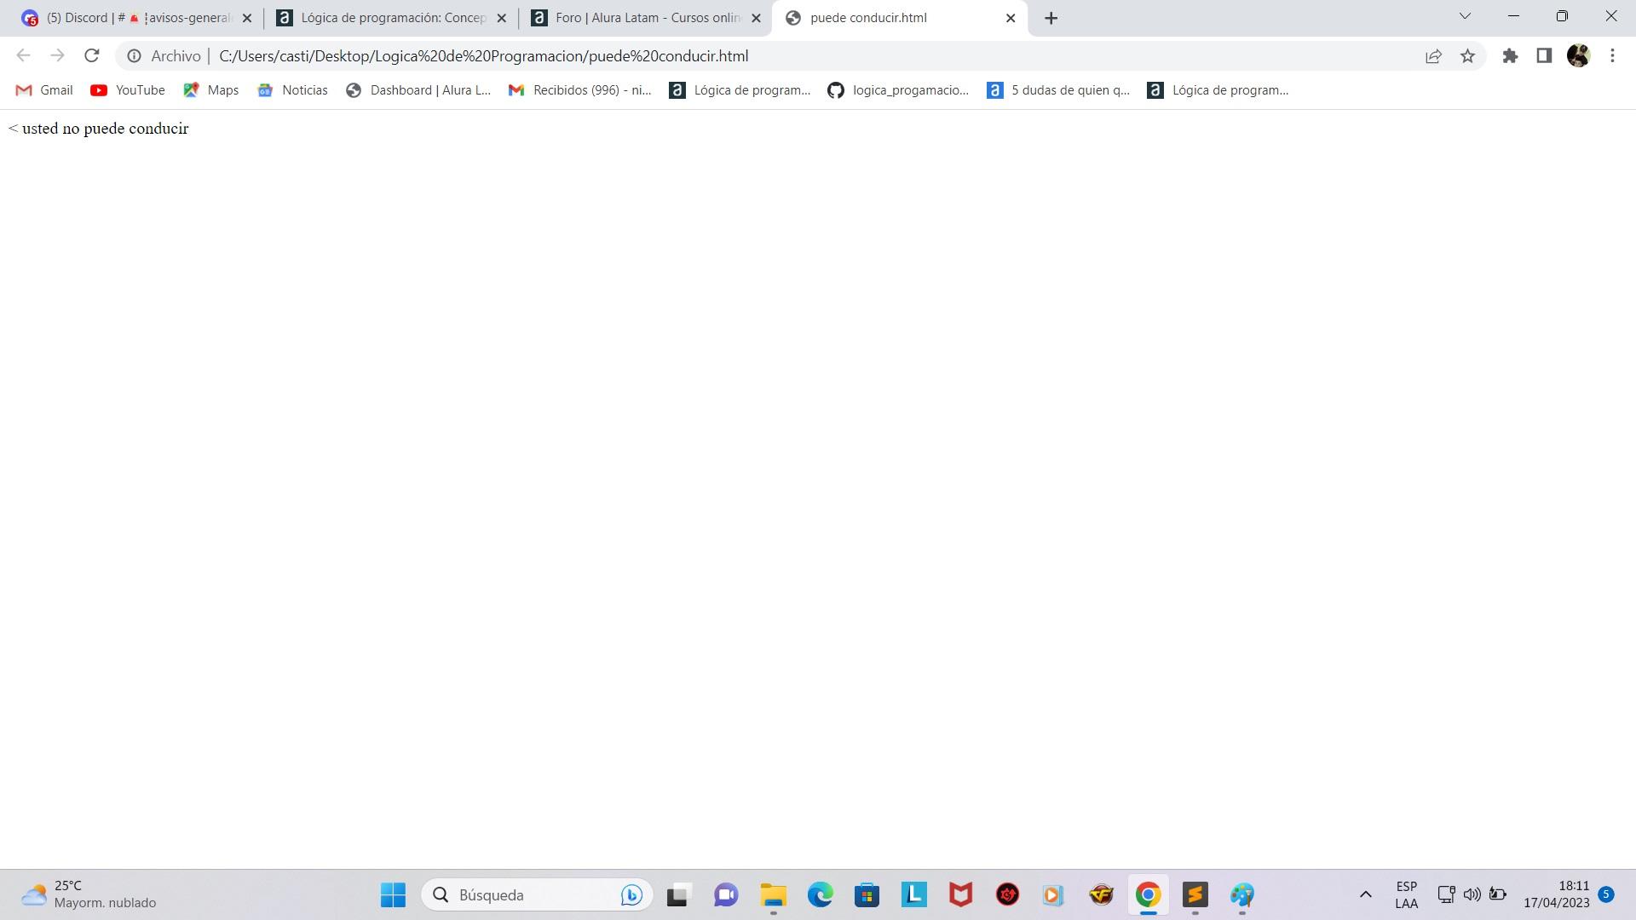The height and width of the screenshot is (920, 1636).
Task: Toggle the browser bookmark star icon
Action: click(x=1467, y=55)
